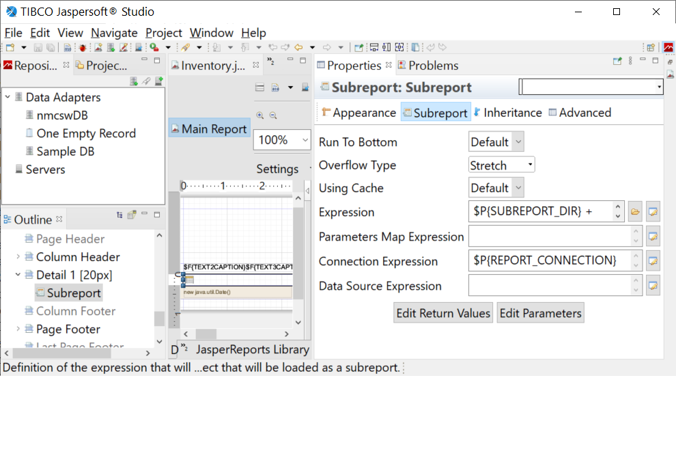The image size is (676, 460).
Task: Open the Project menu
Action: click(164, 33)
